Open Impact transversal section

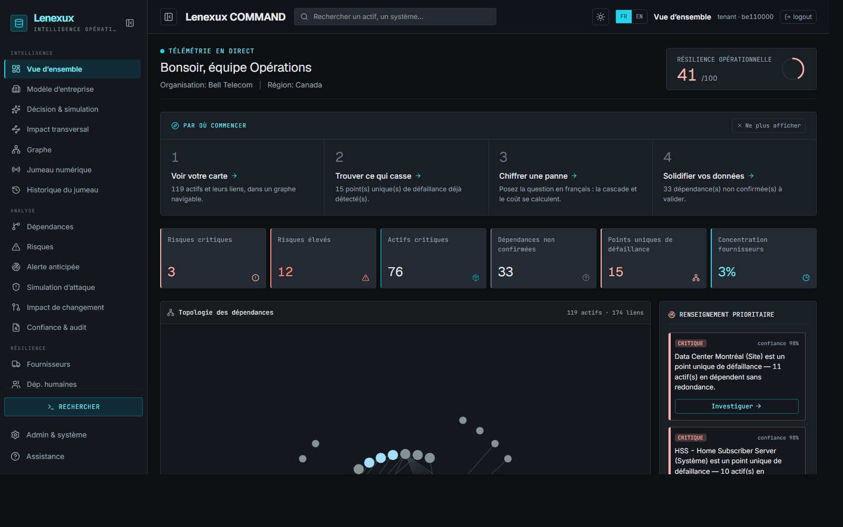73,129
